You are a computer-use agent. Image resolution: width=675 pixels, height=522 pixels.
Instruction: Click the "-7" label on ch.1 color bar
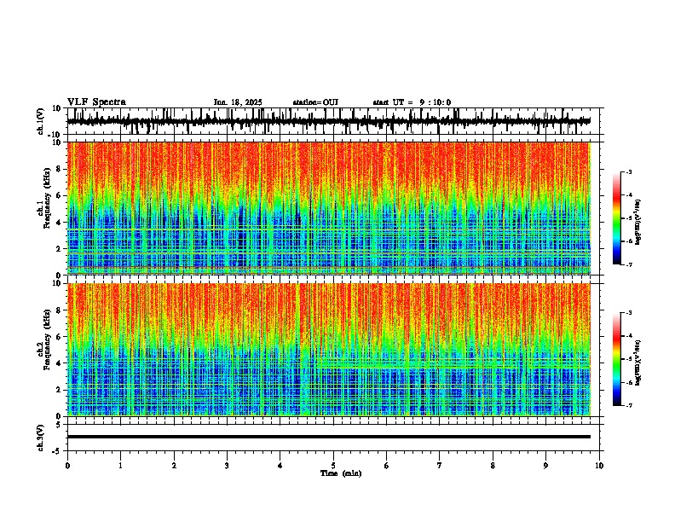tap(629, 264)
